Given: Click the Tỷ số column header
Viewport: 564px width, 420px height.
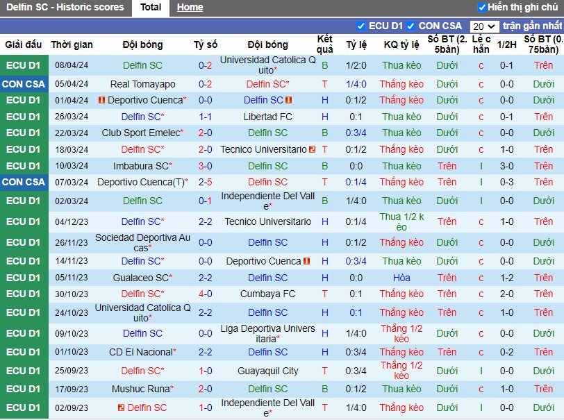Looking at the screenshot, I should pos(206,44).
